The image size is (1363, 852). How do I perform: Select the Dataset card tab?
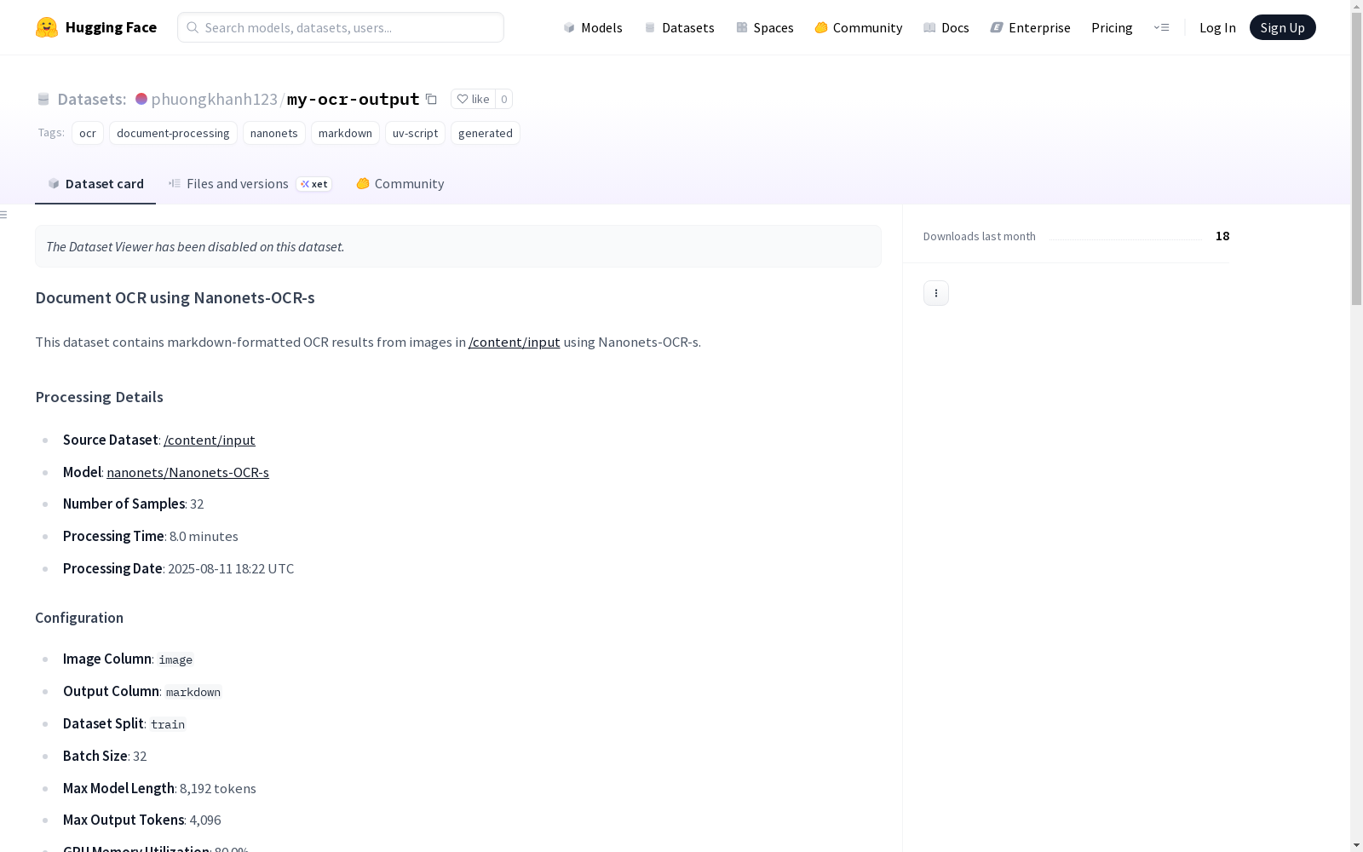pyautogui.click(x=95, y=184)
